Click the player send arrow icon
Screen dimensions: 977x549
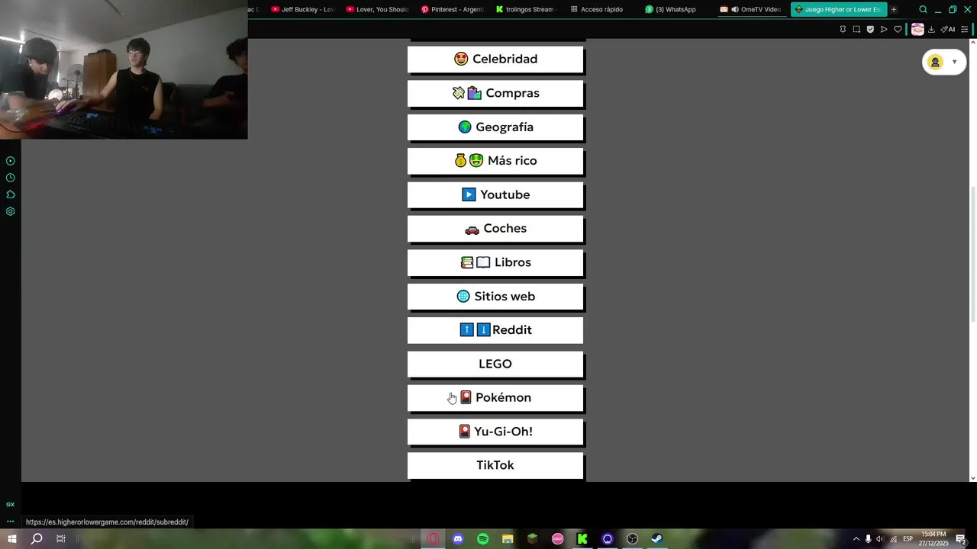tap(884, 29)
